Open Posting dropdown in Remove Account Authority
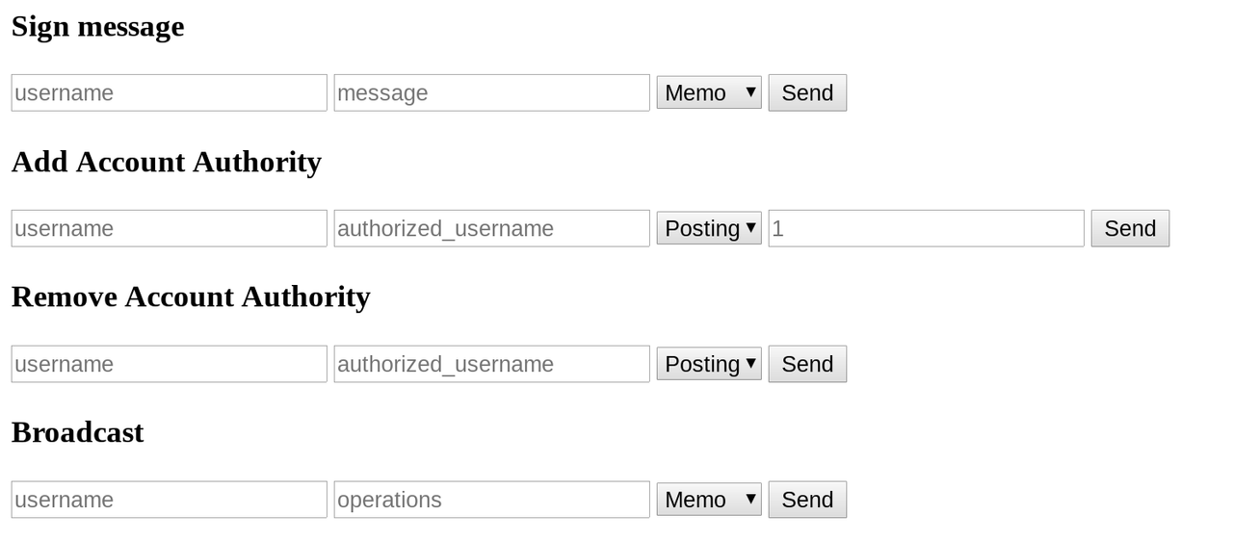The height and width of the screenshot is (541, 1233). pyautogui.click(x=709, y=364)
